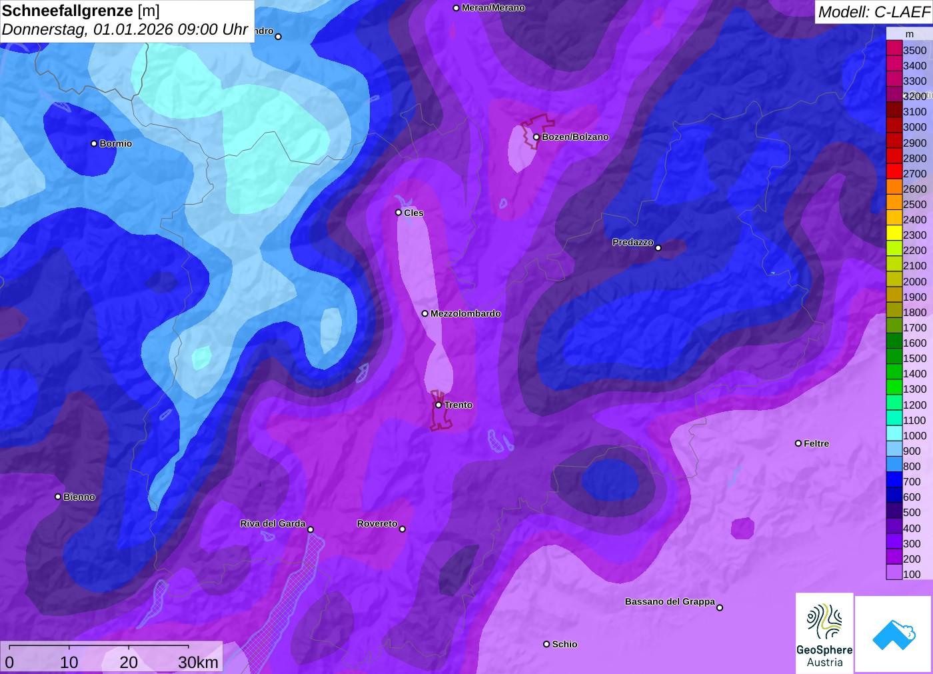Select the 100 m violet legend color

coord(894,572)
